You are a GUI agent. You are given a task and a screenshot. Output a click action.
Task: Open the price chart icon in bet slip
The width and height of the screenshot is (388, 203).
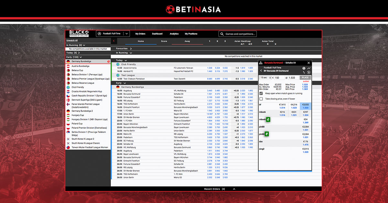pos(309,68)
